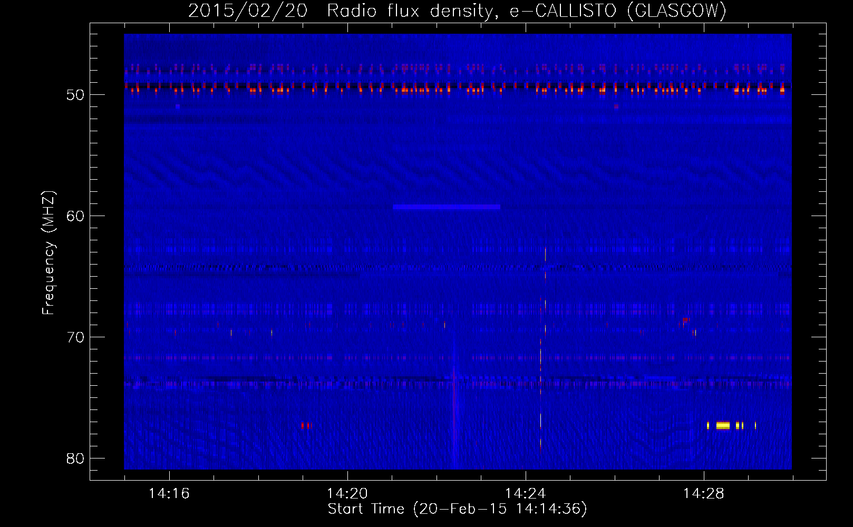The width and height of the screenshot is (853, 527).
Task: Click the 80 frequency tick label
Action: click(x=75, y=458)
